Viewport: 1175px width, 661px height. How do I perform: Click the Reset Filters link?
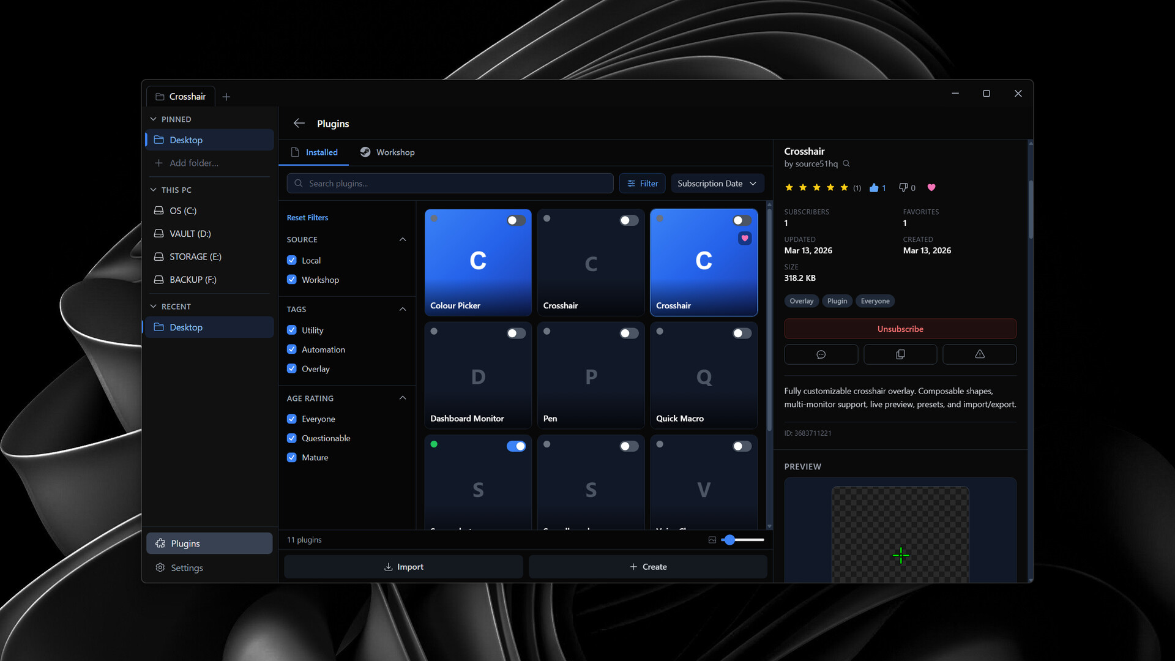pyautogui.click(x=307, y=218)
